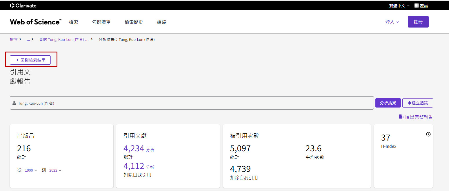This screenshot has width=449, height=191.
Task: Click the 4,739 without self-citations value
Action: [x=240, y=169]
